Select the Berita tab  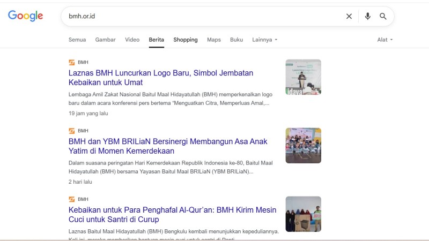(x=157, y=40)
